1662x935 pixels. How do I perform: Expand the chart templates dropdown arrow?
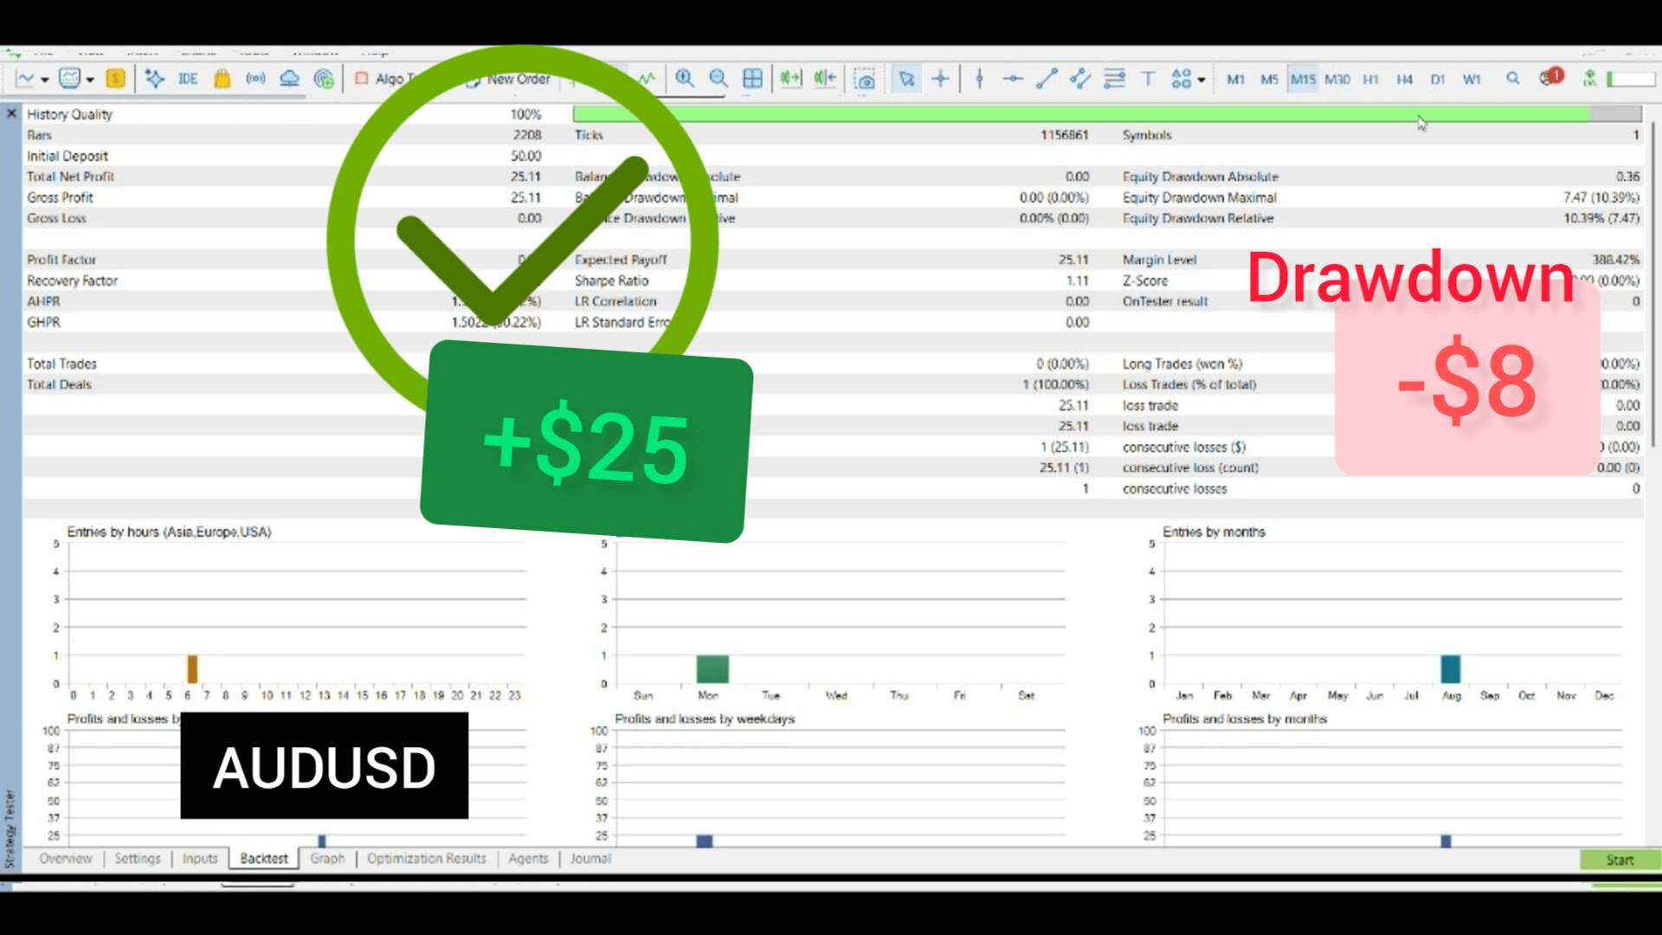coord(89,80)
